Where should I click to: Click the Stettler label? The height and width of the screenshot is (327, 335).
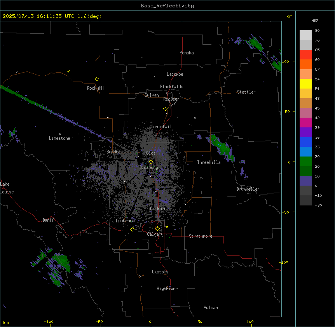point(246,92)
